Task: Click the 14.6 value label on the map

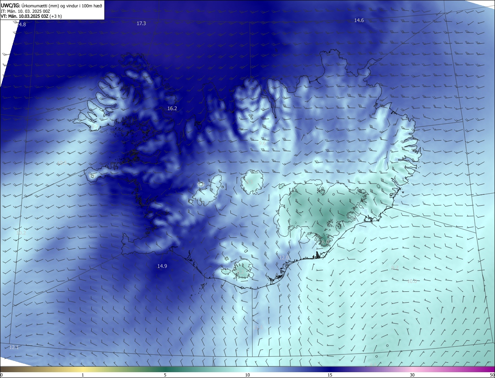Action: click(359, 20)
